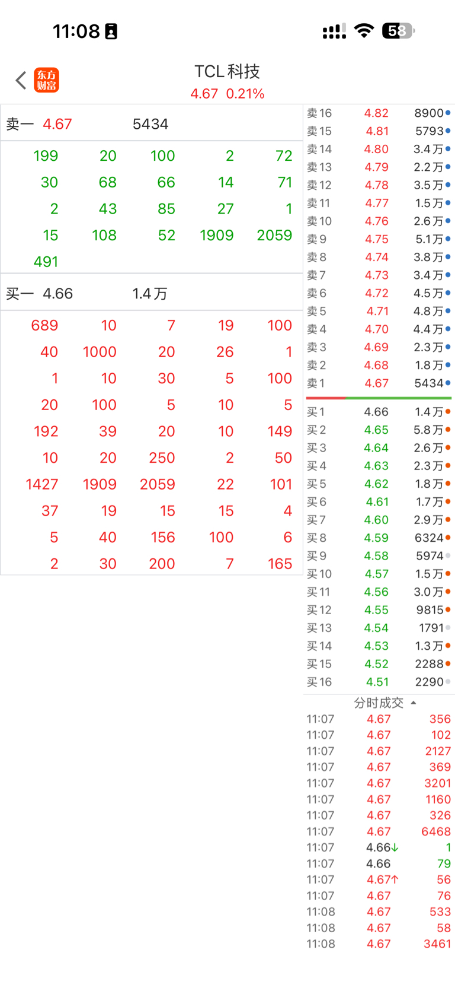455x988 pixels.
Task: Tap the grey dot on 买16 row
Action: (448, 682)
